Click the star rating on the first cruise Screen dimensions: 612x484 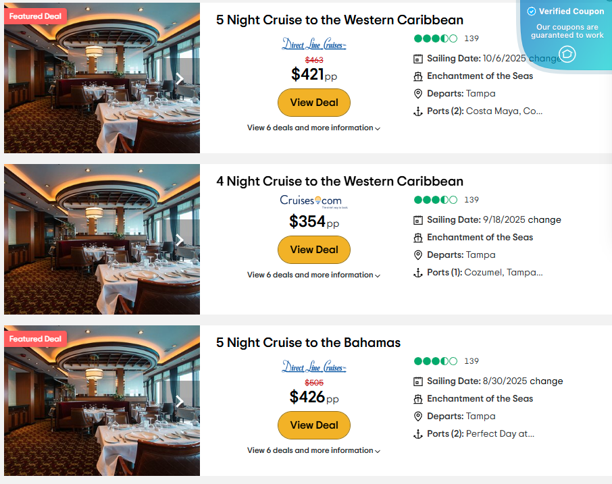tap(436, 38)
